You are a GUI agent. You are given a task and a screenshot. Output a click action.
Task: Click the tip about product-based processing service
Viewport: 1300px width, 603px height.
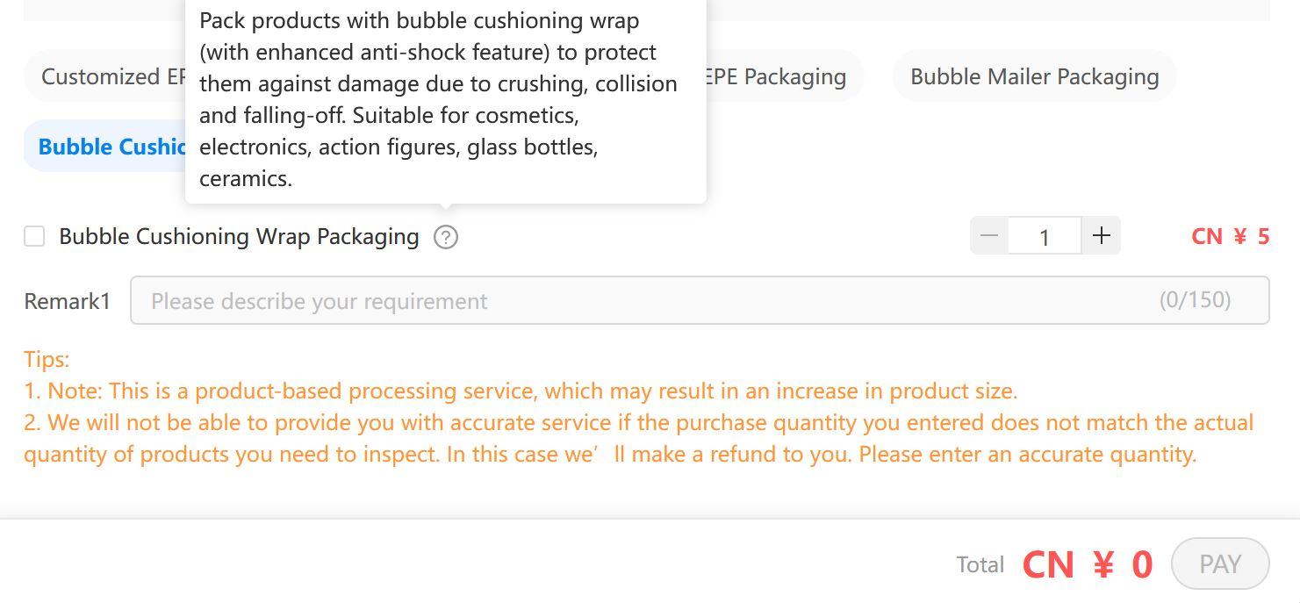521,391
